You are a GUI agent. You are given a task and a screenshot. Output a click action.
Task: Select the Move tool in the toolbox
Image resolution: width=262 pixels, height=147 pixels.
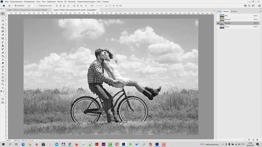pyautogui.click(x=3, y=13)
